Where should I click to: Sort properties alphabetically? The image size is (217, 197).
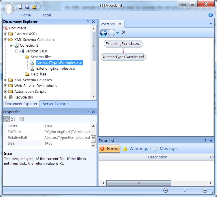point(13,119)
